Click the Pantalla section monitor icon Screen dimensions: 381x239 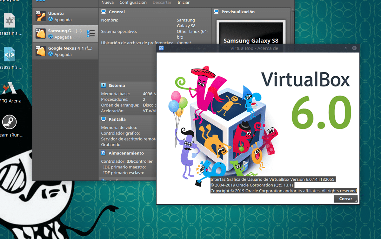coord(103,119)
